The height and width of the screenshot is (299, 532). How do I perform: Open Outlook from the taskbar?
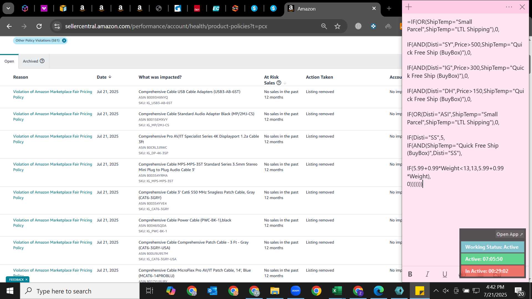coord(212,291)
